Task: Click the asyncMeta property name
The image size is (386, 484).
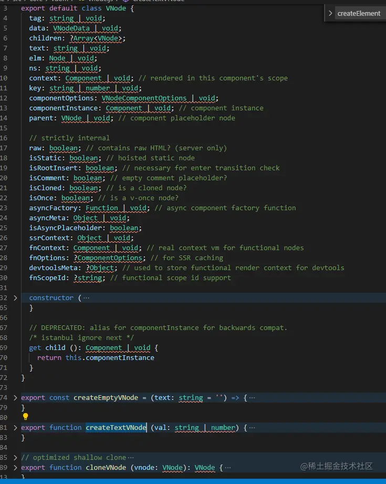Action: click(x=47, y=218)
